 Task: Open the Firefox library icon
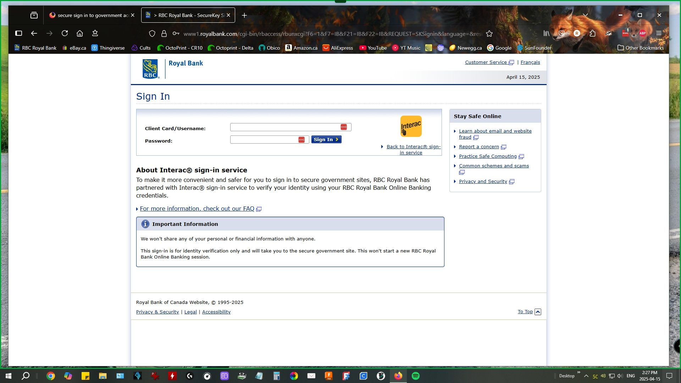[546, 33]
